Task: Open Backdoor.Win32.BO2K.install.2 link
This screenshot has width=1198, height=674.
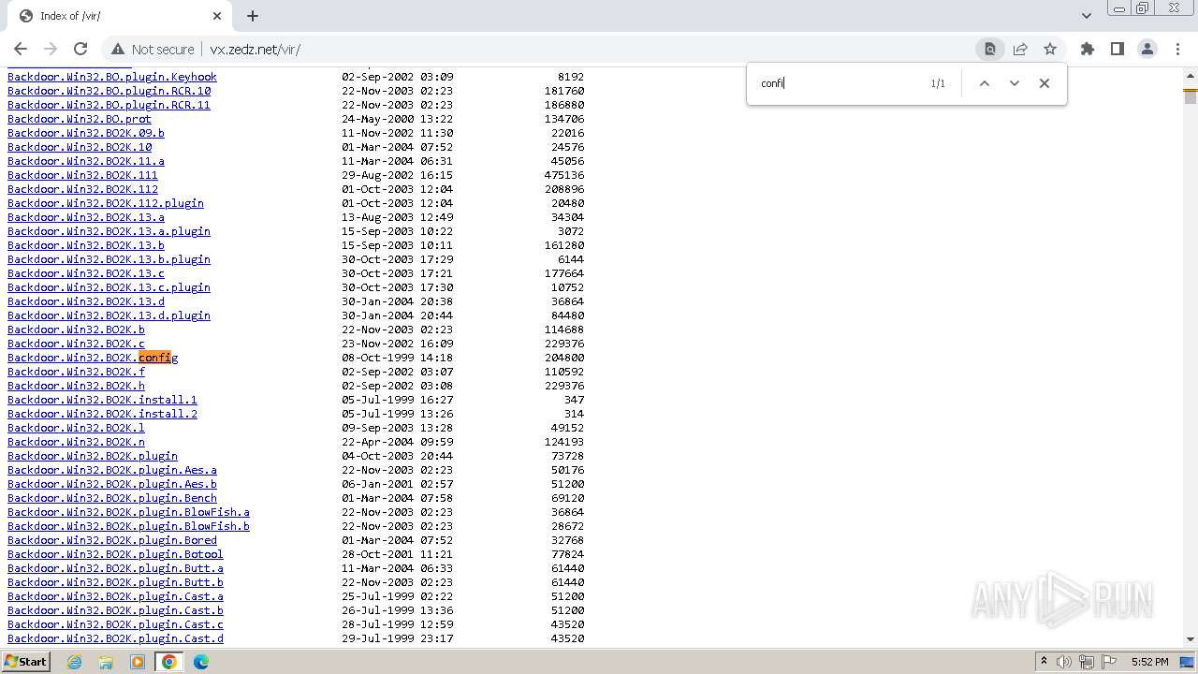Action: pyautogui.click(x=102, y=414)
